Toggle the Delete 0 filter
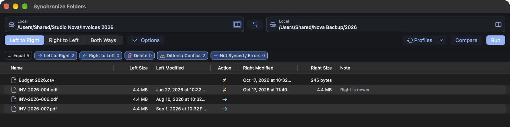Screen dimensions: 510x127 [140, 56]
